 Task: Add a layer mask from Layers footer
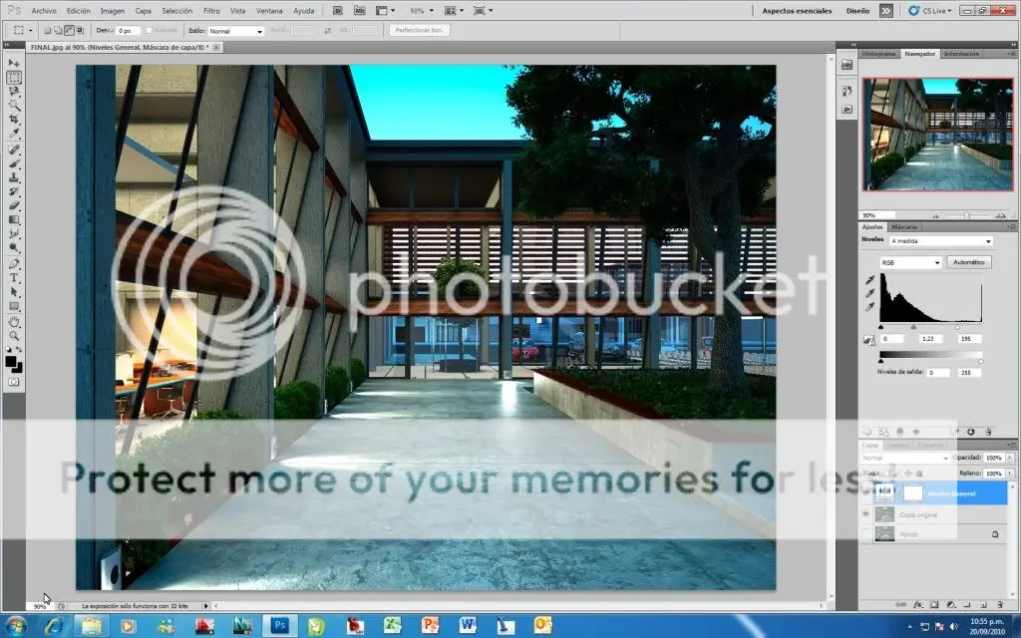coord(934,605)
